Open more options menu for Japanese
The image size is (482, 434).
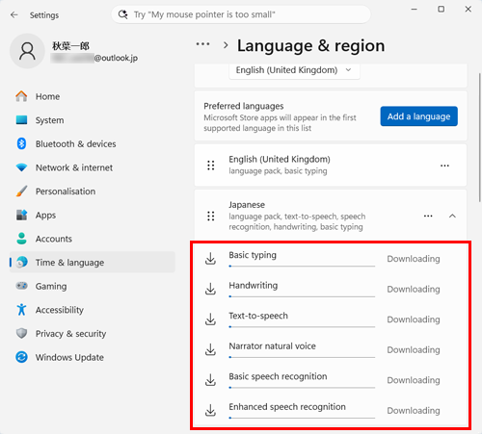click(x=428, y=216)
